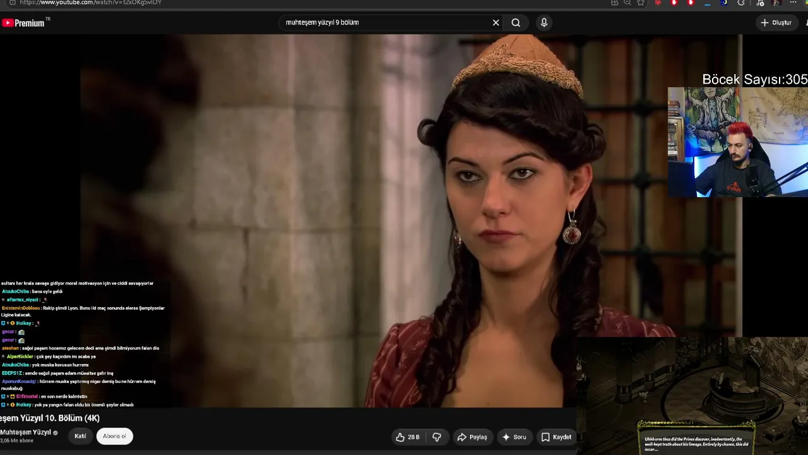Start voice search with microphone

[x=544, y=23]
